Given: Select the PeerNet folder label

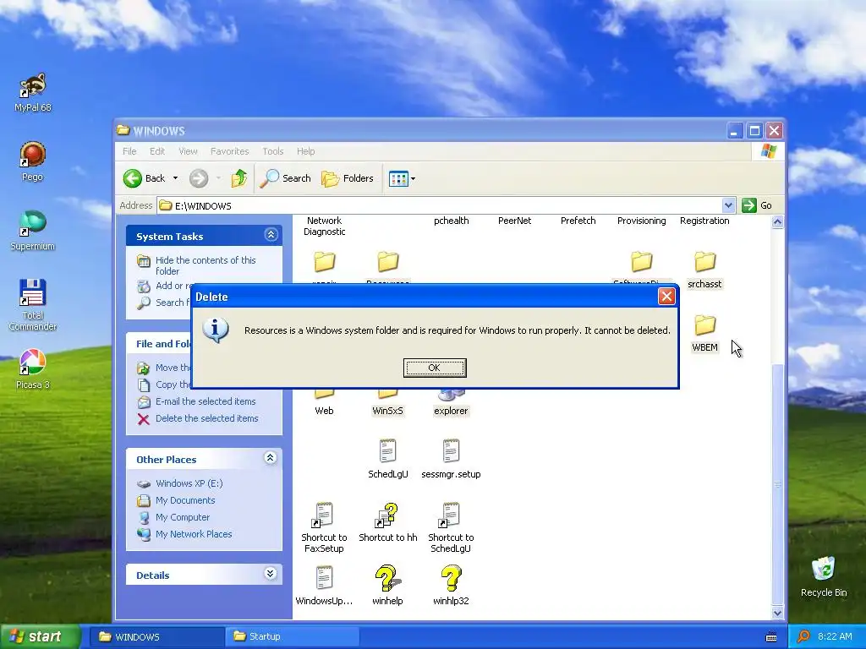Looking at the screenshot, I should [514, 221].
